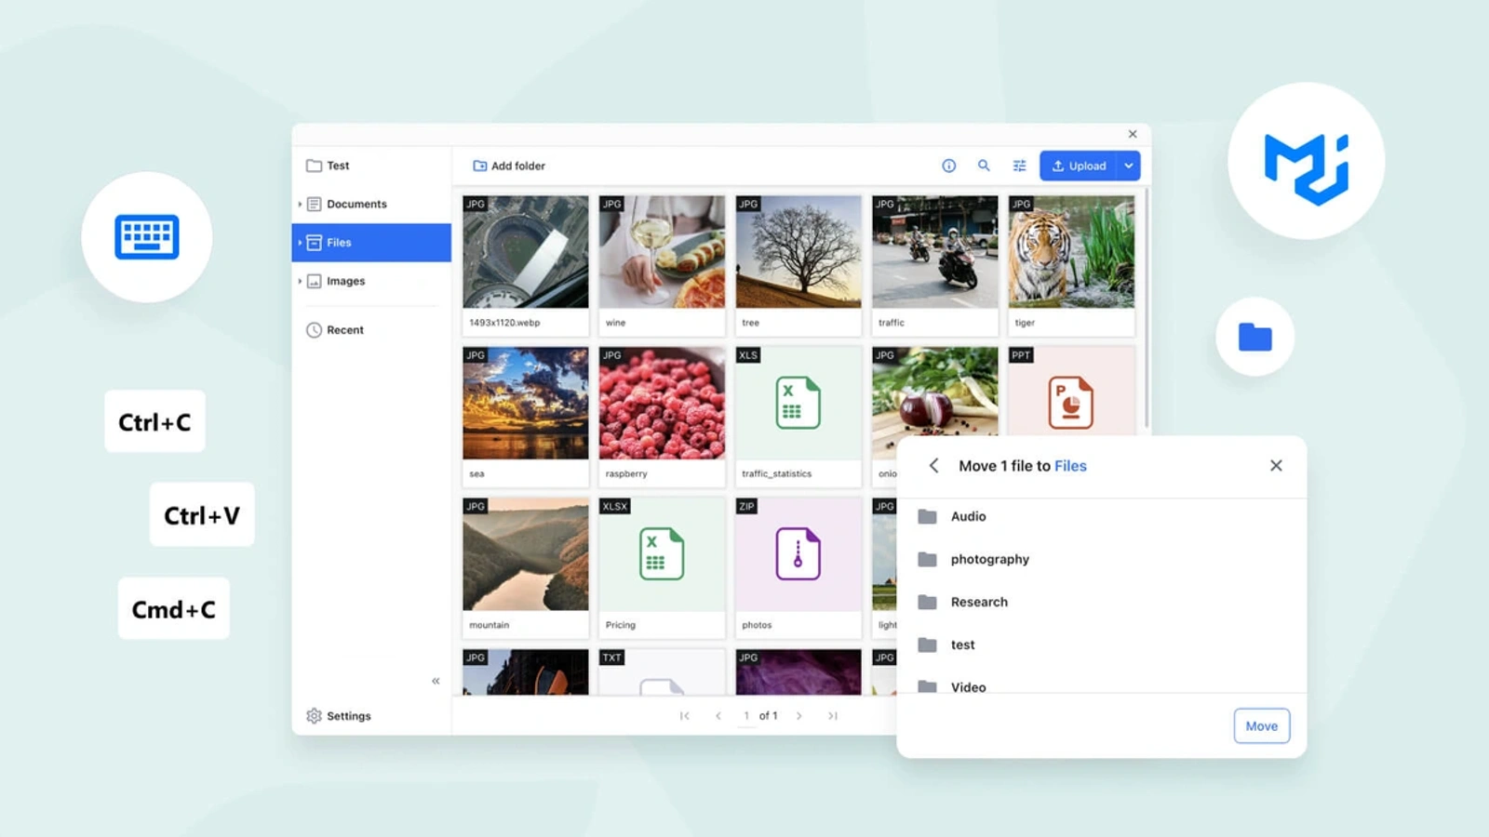The image size is (1489, 837).
Task: Choose the Audio folder as destination
Action: 1102,516
